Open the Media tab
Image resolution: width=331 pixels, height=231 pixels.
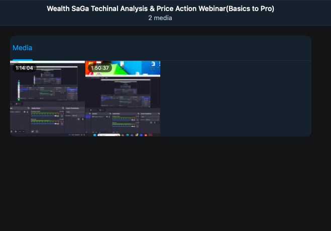(x=23, y=48)
